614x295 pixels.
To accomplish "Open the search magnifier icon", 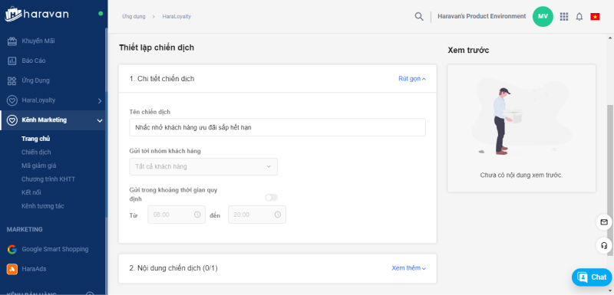I will [419, 16].
